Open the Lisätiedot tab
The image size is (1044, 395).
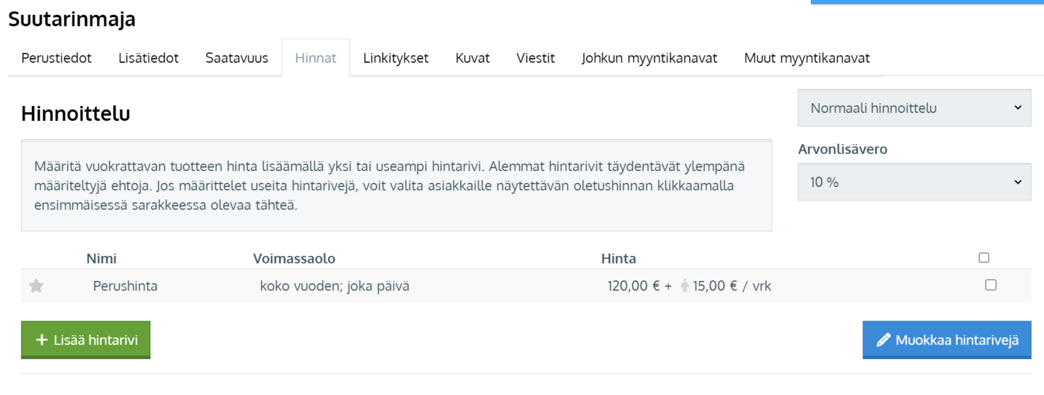click(148, 58)
